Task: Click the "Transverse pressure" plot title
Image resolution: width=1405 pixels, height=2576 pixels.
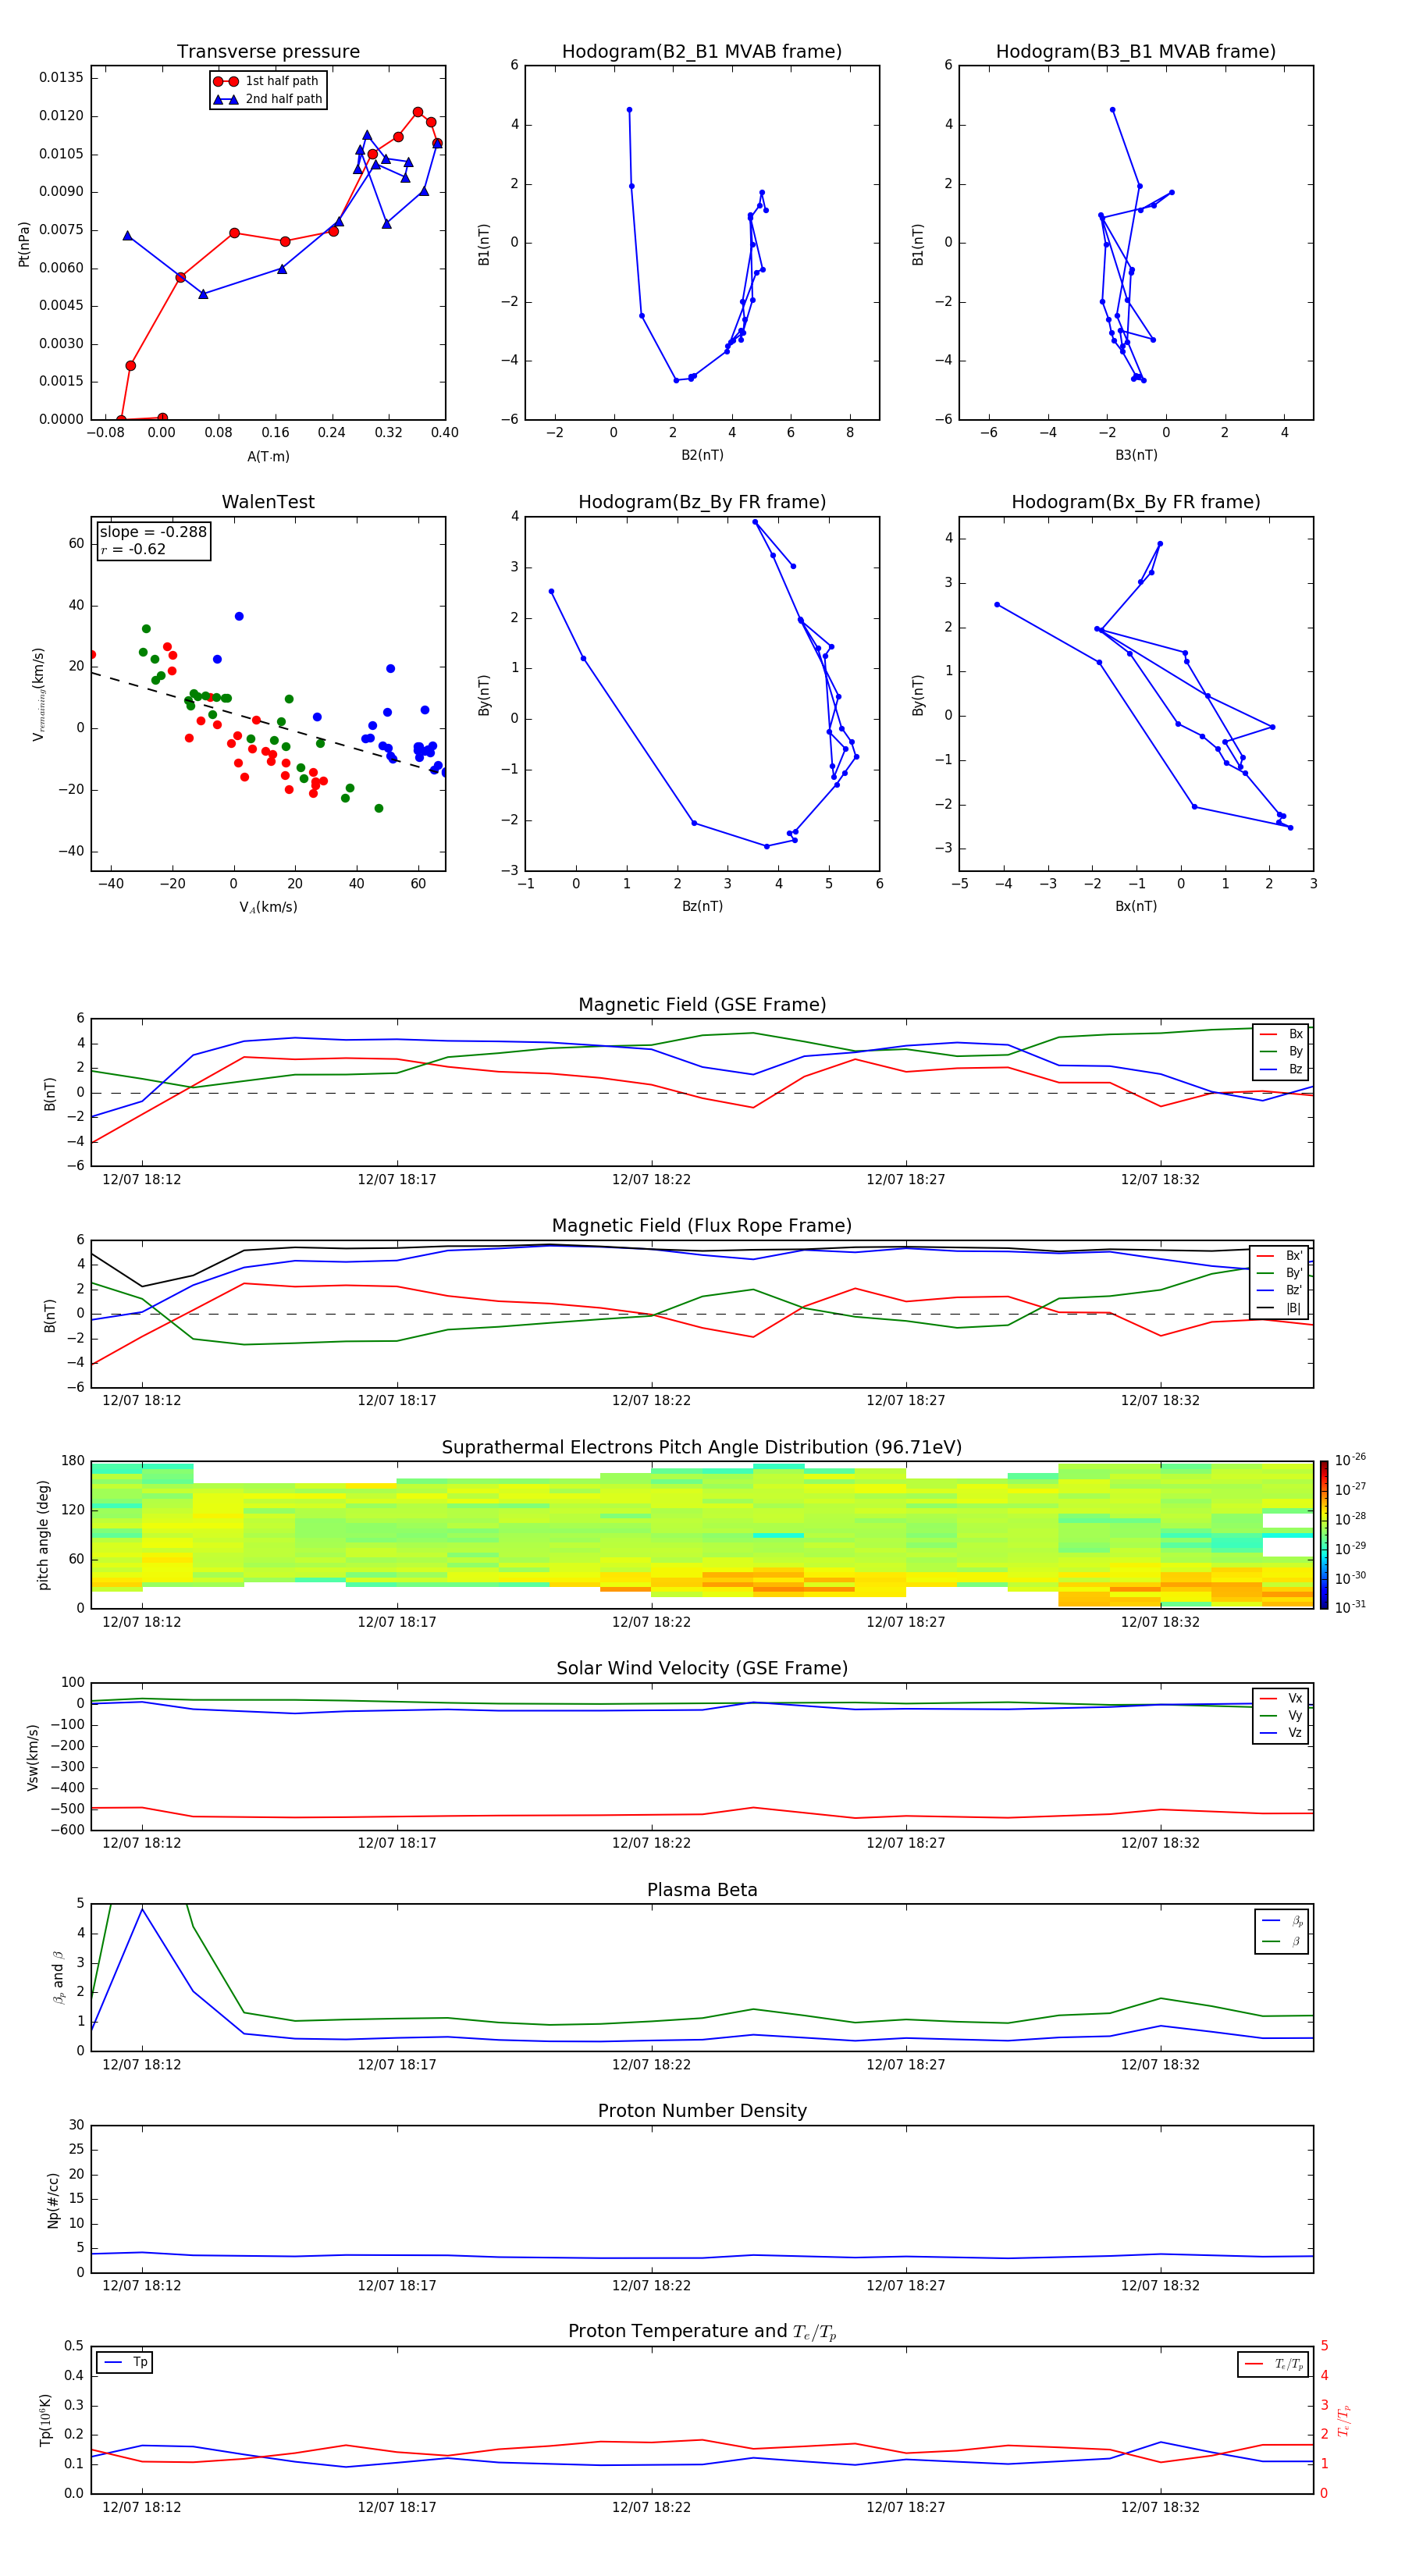Action: coord(268,51)
